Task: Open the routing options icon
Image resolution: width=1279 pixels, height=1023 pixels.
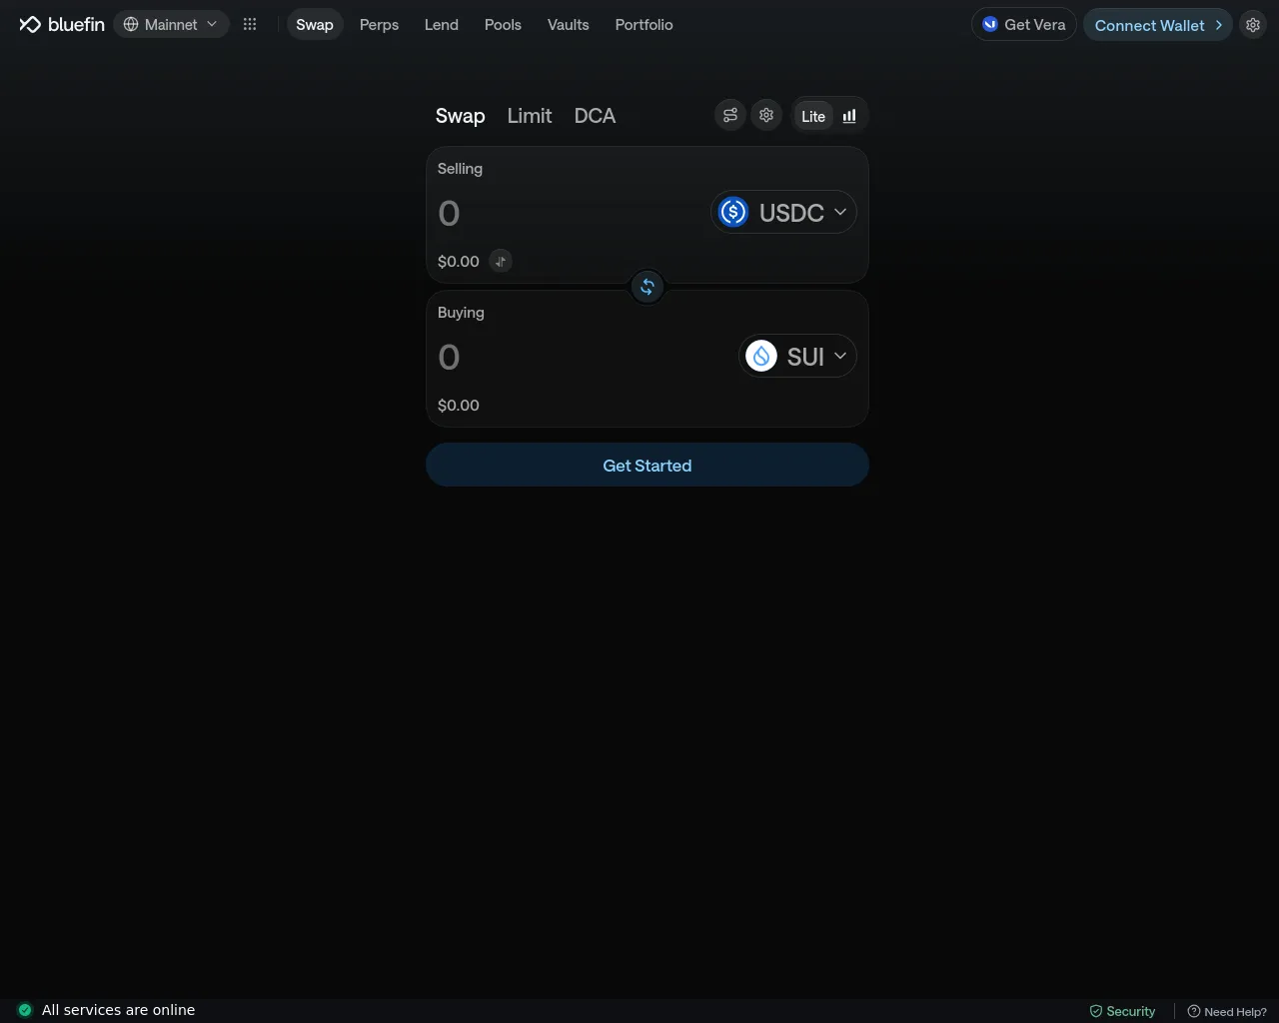Action: [x=730, y=115]
